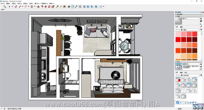Image resolution: width=204 pixels, height=110 pixels.
Task: Choose the Arc drawing tool
Action: pyautogui.click(x=26, y=7)
